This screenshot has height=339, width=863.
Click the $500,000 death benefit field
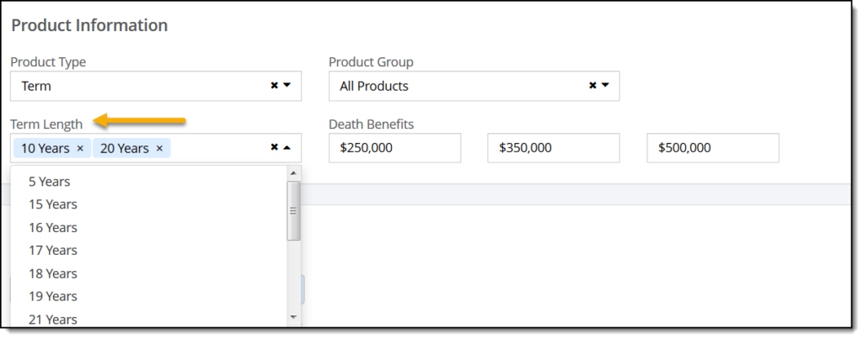(x=713, y=148)
